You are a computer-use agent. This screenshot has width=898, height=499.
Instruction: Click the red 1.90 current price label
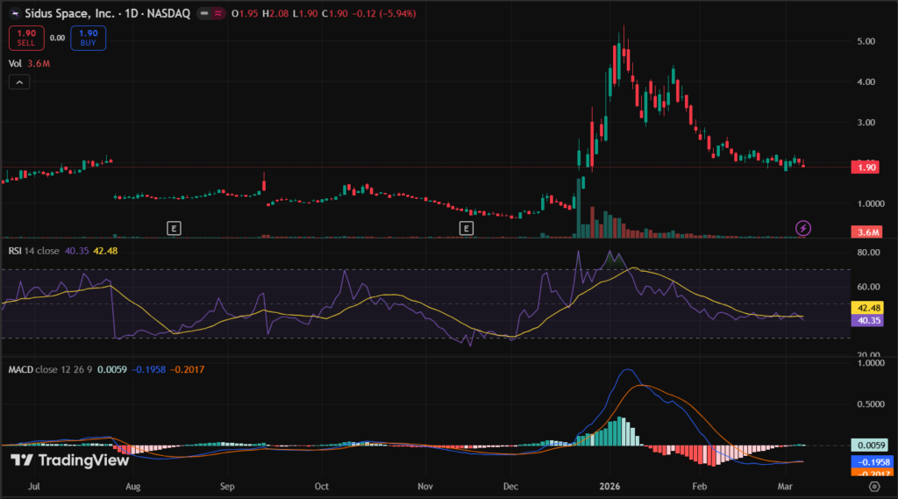point(868,168)
